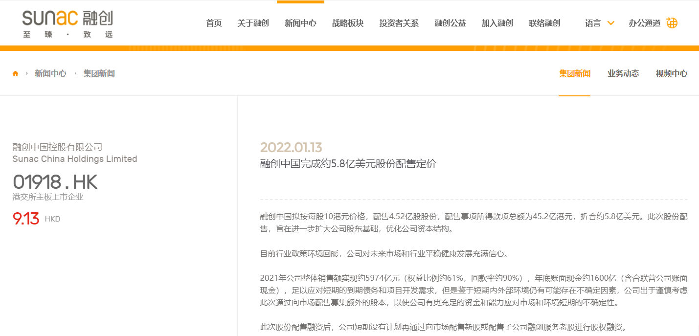Screen dimensions: 699x336
Task: Click 融创中国控股有限公司 company name
Action: pos(57,147)
